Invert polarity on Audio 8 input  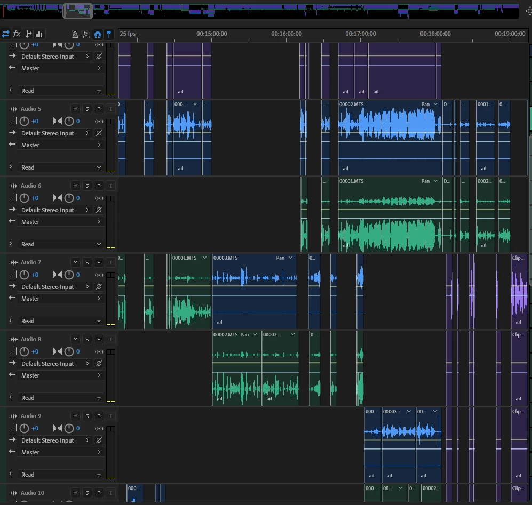[x=99, y=364]
